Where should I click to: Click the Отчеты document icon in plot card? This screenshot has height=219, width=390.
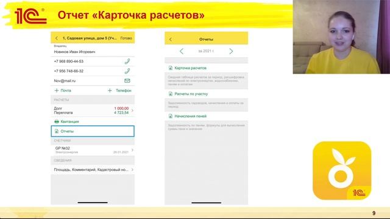coord(57,131)
